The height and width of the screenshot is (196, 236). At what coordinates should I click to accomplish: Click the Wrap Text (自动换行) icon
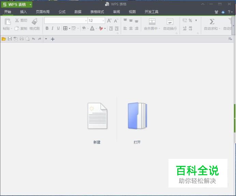pyautogui.click(x=170, y=22)
